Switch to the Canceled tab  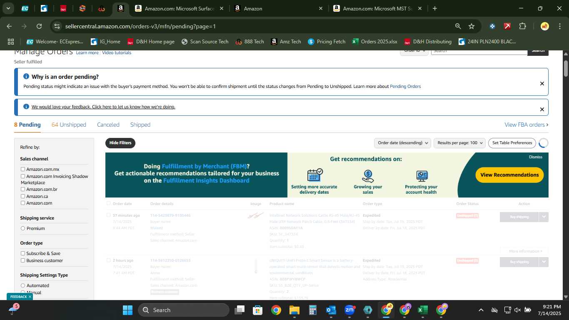(x=108, y=125)
